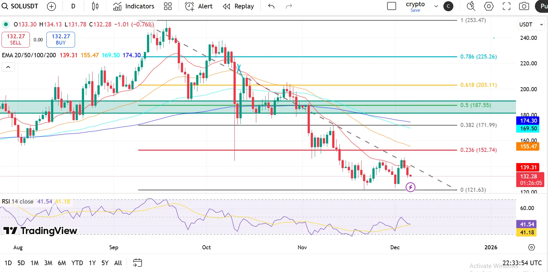Select Fib level label 0 (121.63)

click(473, 190)
